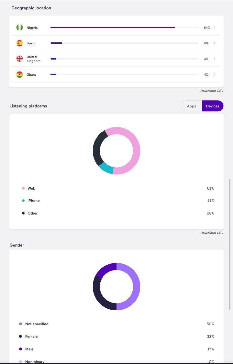Open United Kingdom details chevron
The image size is (233, 364).
click(215, 59)
